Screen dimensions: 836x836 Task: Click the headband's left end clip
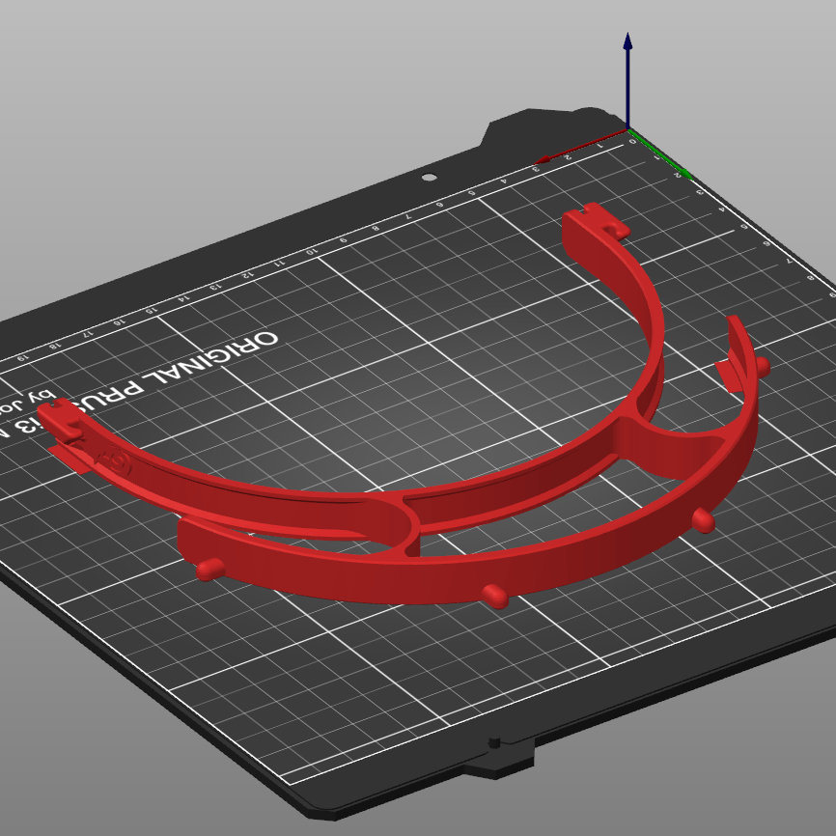click(x=62, y=418)
